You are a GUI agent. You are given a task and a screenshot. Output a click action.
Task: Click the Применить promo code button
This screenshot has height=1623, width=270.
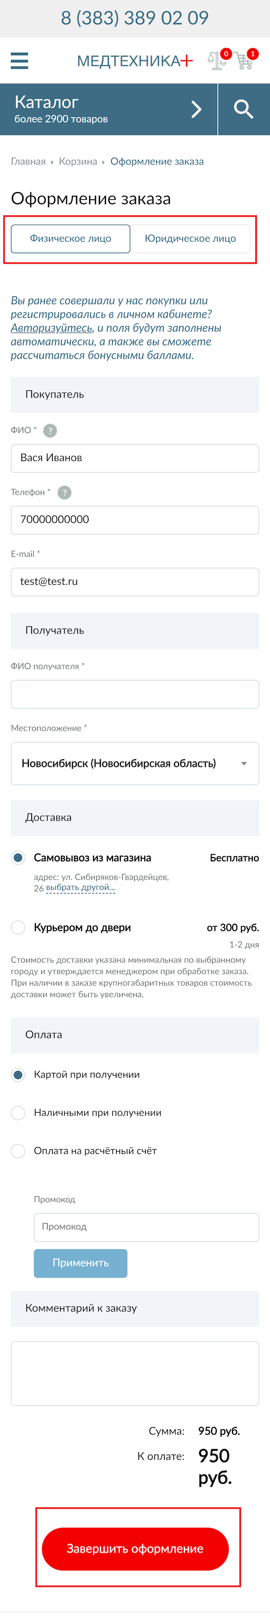81,1263
